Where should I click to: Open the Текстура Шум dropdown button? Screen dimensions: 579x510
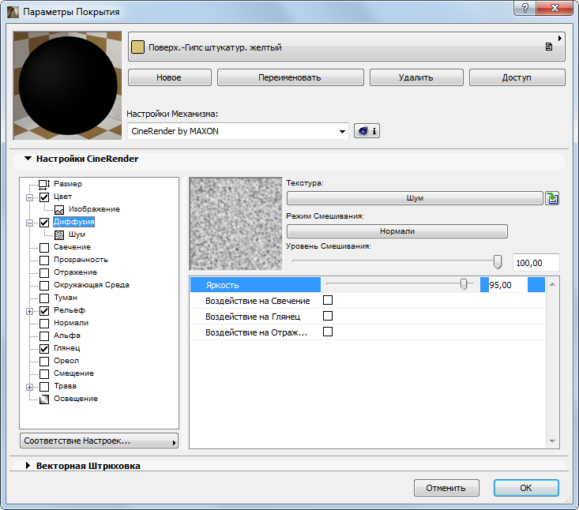pos(415,198)
